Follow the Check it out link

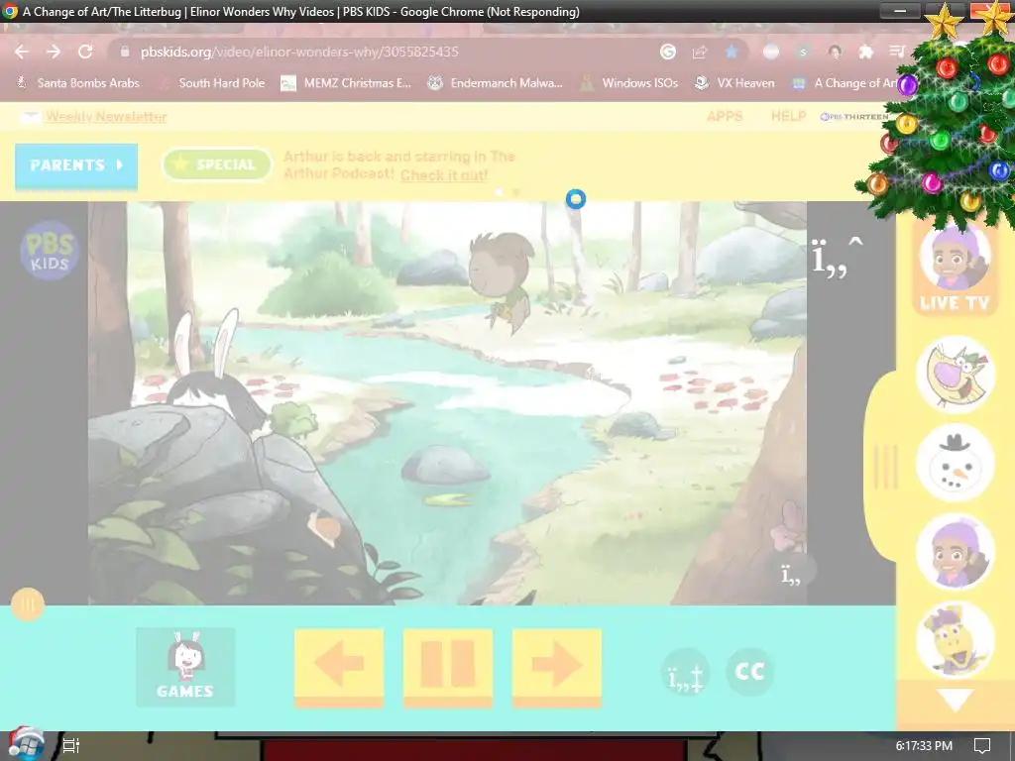pyautogui.click(x=444, y=174)
